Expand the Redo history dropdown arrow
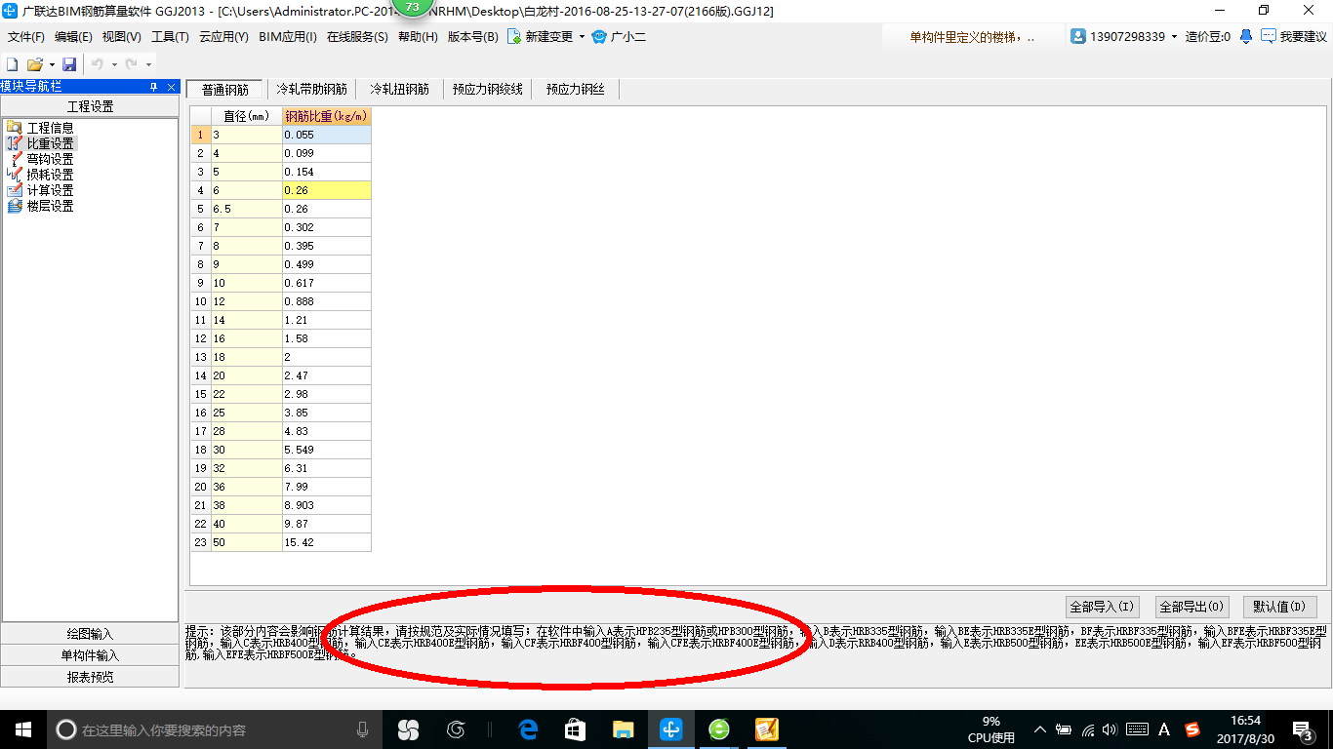This screenshot has width=1333, height=749. 148,64
